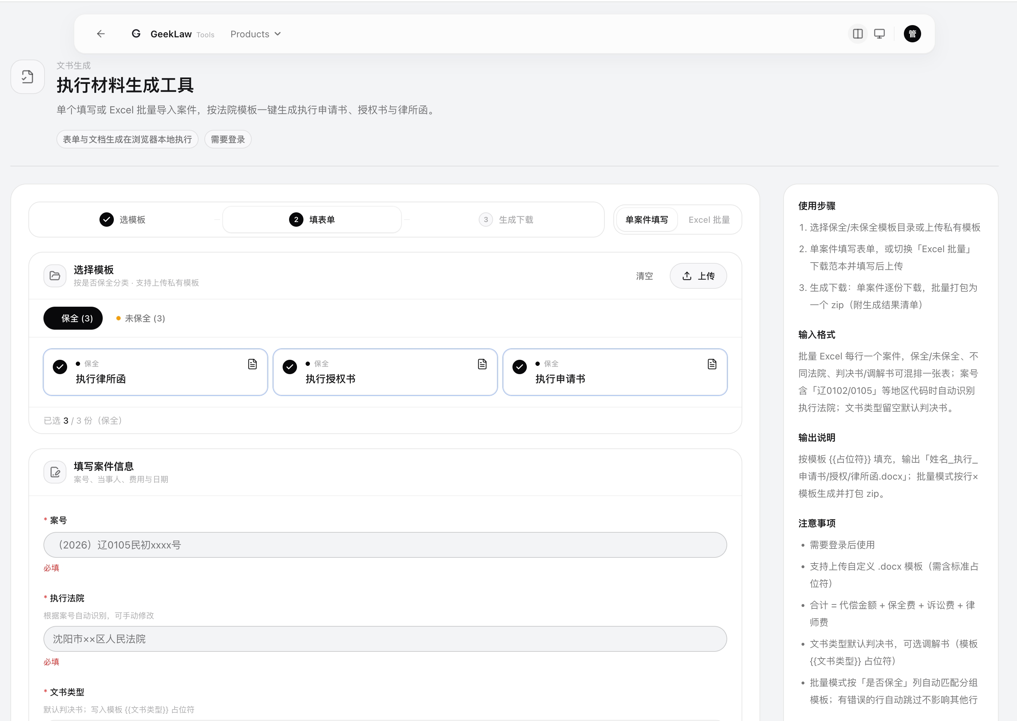Switch to 单案件填写 mode
The width and height of the screenshot is (1017, 721).
coord(647,219)
